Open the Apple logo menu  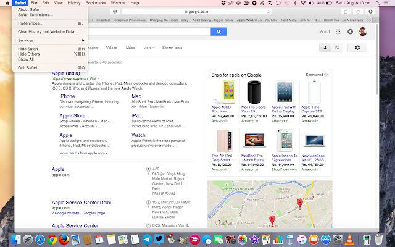point(7,3)
